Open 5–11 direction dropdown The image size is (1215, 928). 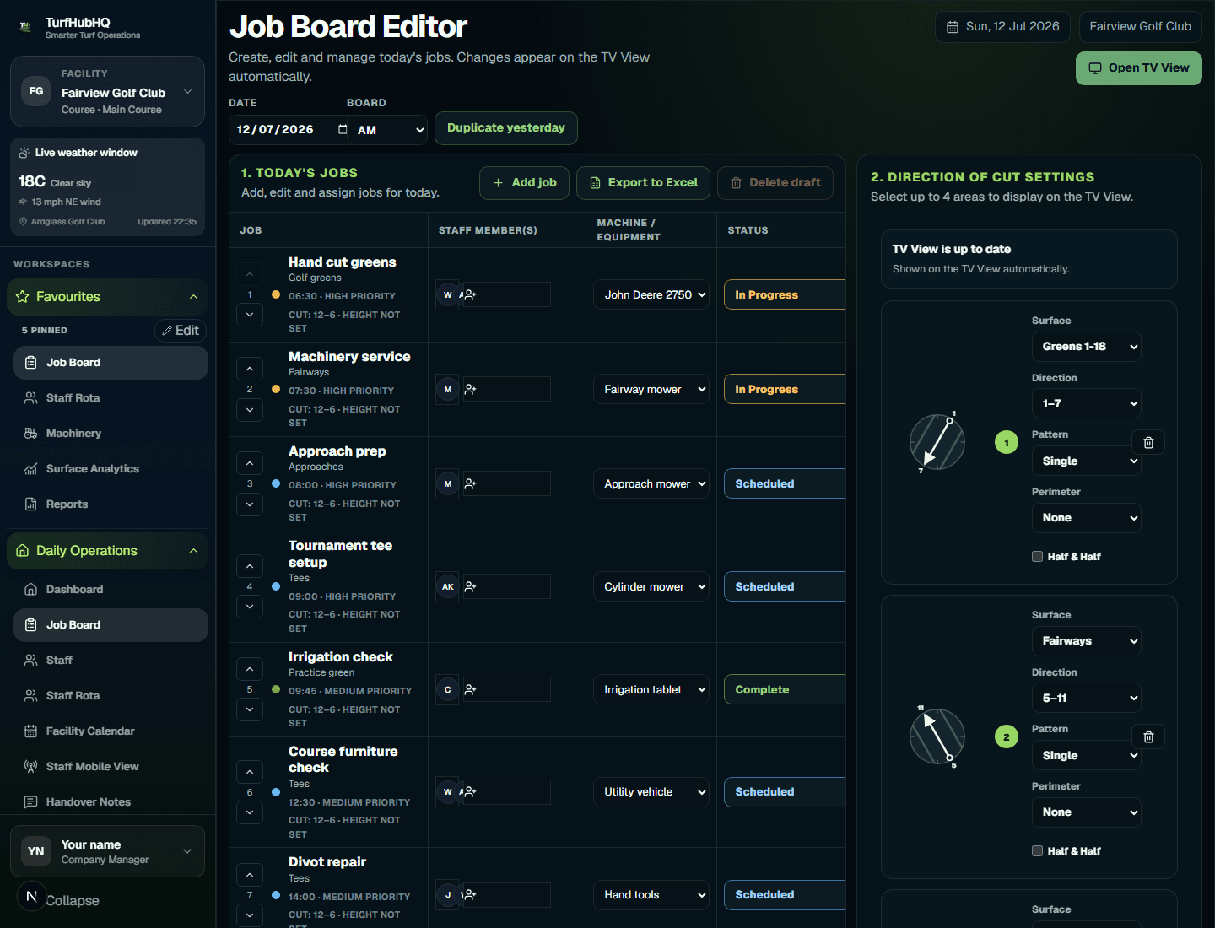tap(1086, 699)
